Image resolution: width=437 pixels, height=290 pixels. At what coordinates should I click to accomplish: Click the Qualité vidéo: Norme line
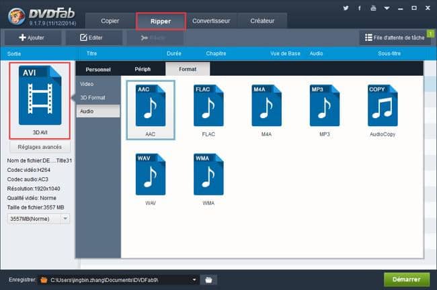point(32,198)
